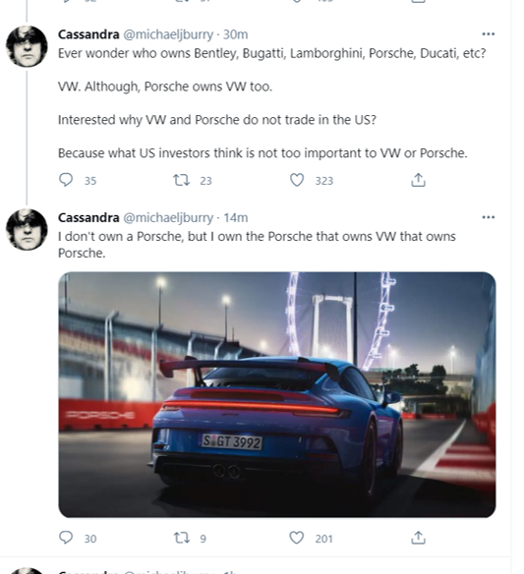Open Cassandra's name on the 14m tweet
Image resolution: width=524 pixels, height=574 pixels.
click(x=88, y=218)
